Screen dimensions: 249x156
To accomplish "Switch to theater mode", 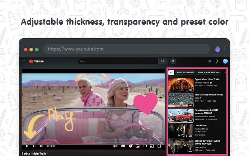I will [x=145, y=146].
